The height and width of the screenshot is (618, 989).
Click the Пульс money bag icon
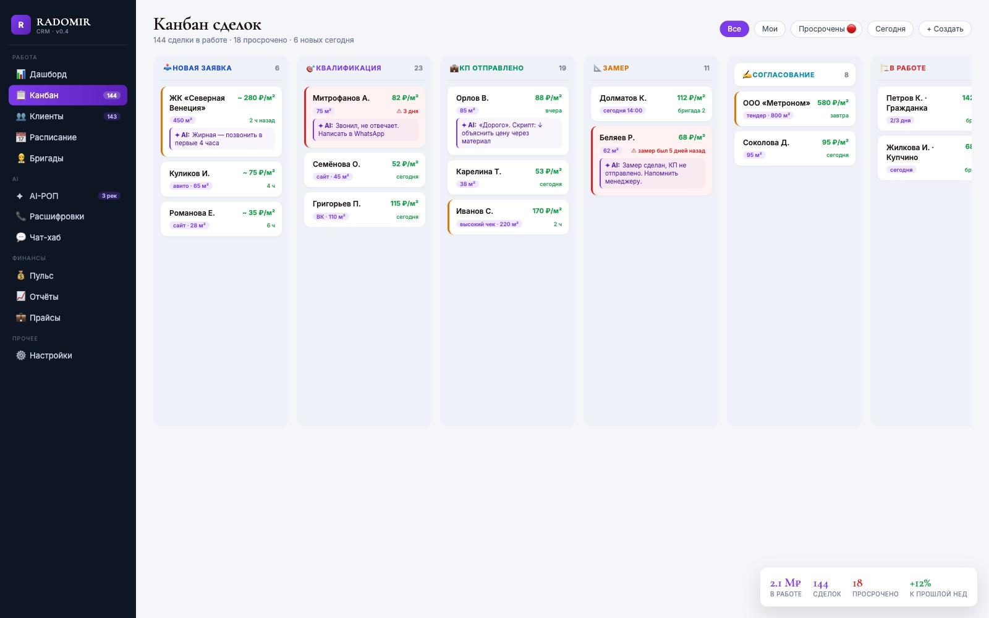point(21,276)
